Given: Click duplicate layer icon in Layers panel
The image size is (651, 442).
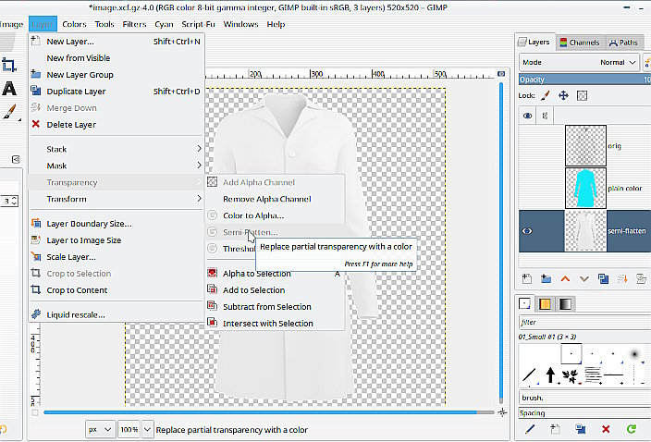Looking at the screenshot, I should pyautogui.click(x=603, y=277).
